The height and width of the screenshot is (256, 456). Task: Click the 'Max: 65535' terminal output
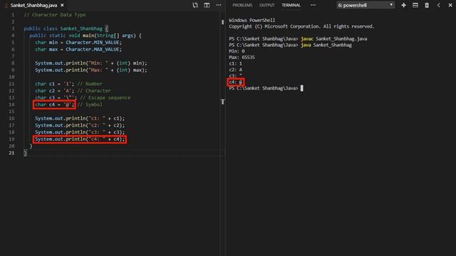click(242, 57)
